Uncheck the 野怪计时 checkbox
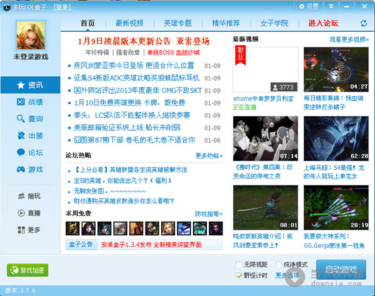375x296 pixels. (x=239, y=275)
